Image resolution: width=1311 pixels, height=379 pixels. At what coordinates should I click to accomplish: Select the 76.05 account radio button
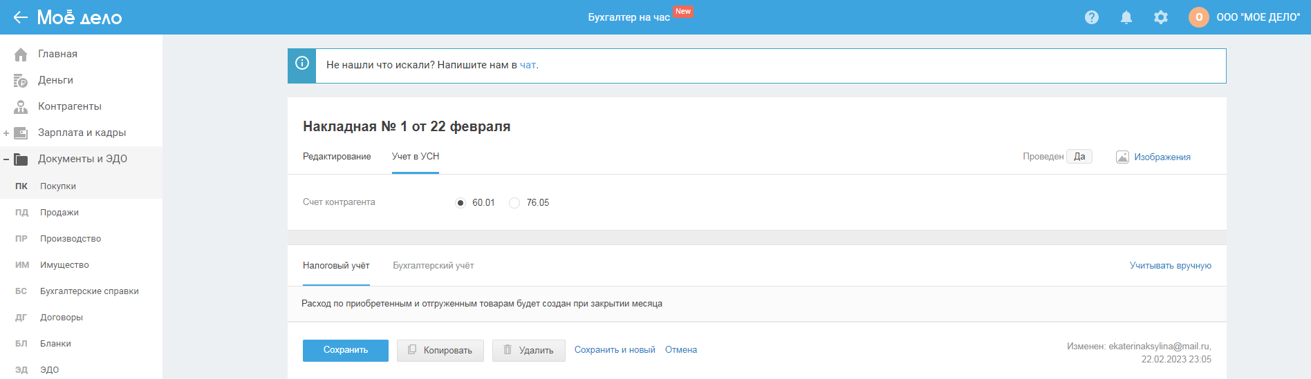click(514, 203)
